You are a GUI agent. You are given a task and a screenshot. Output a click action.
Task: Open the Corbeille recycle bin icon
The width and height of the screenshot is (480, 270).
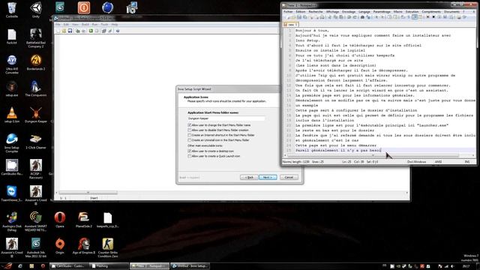[12, 9]
